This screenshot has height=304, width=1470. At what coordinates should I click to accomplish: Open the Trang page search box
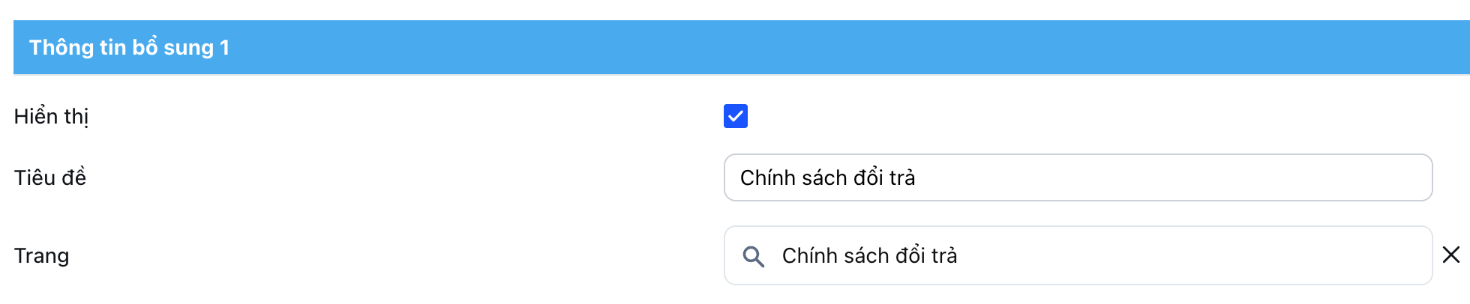(x=1077, y=255)
